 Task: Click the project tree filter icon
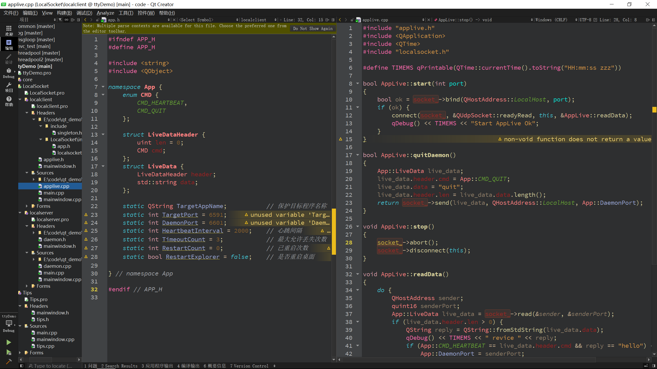[60, 20]
